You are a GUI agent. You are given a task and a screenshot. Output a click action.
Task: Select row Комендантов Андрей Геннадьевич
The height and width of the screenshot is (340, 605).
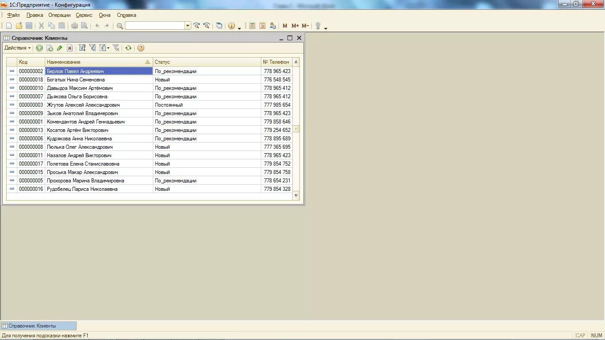coord(149,122)
